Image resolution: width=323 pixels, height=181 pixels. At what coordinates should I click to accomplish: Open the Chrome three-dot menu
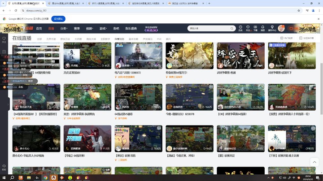click(x=319, y=10)
